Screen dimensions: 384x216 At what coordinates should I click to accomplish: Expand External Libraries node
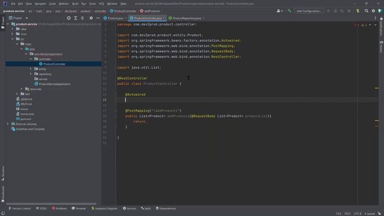[8, 124]
